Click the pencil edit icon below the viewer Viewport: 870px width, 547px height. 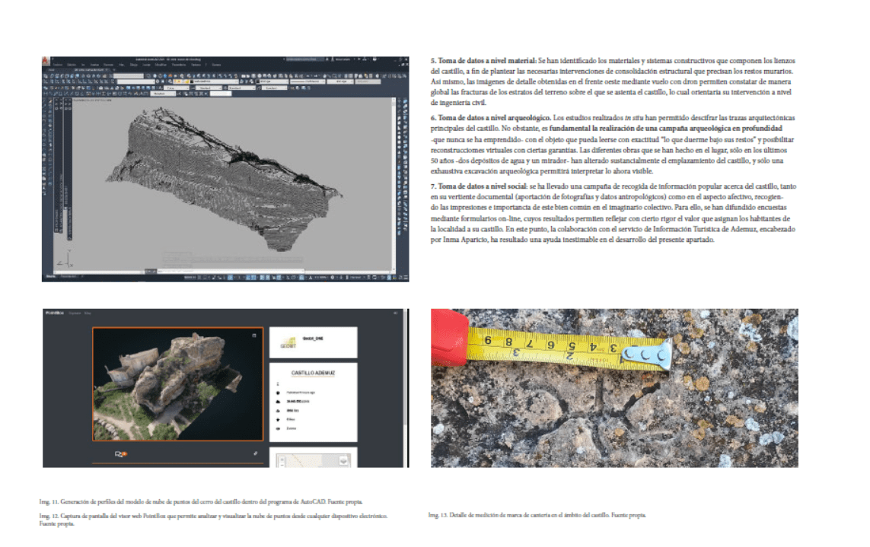tap(256, 453)
